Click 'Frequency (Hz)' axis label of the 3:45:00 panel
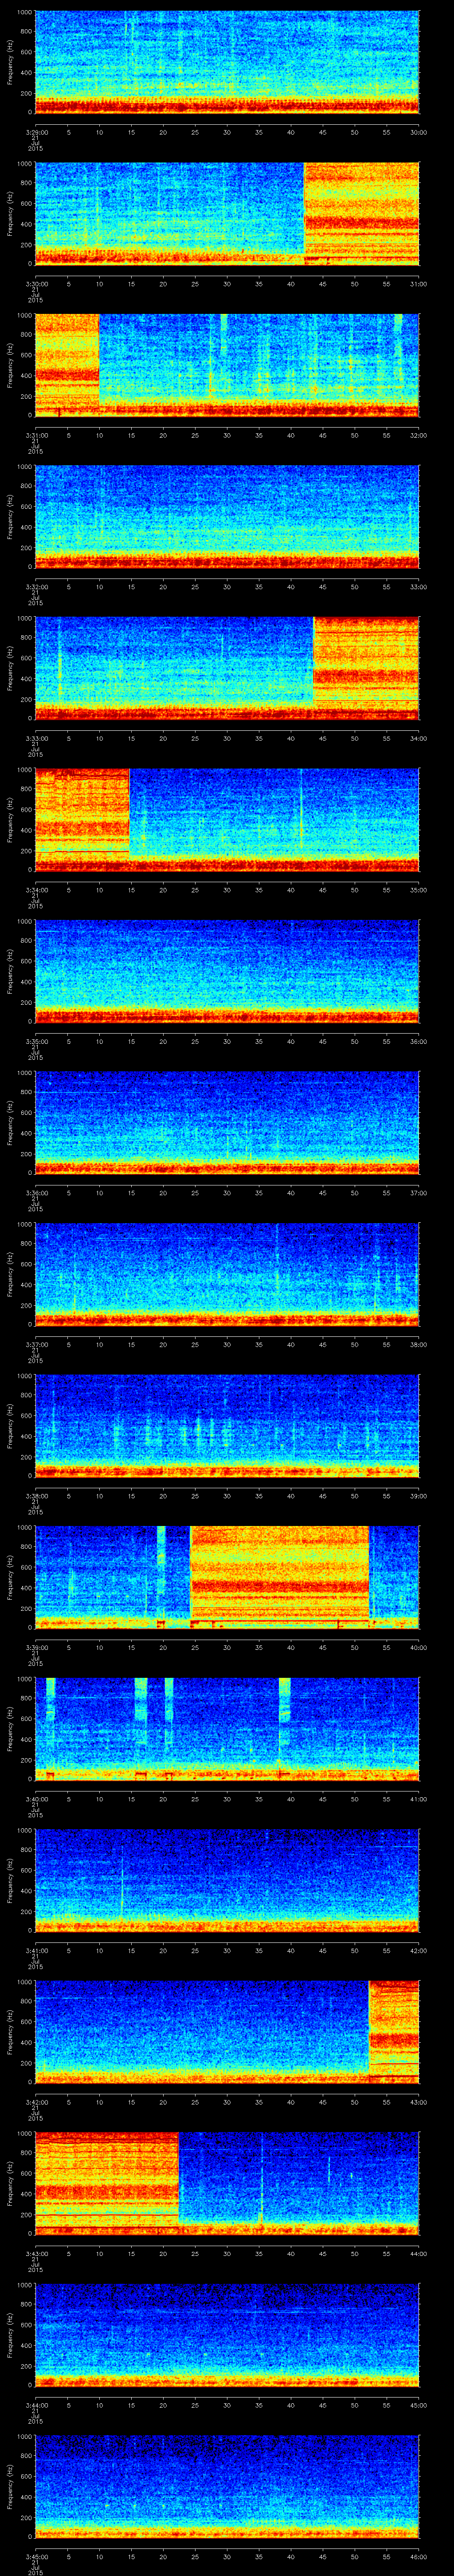 click(10, 2485)
